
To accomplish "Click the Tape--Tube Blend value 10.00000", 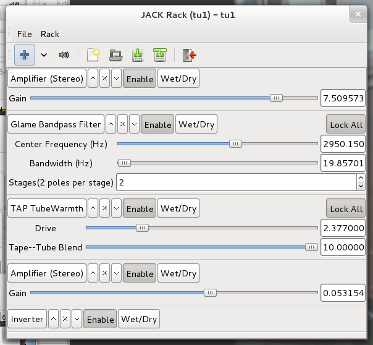I will click(343, 247).
